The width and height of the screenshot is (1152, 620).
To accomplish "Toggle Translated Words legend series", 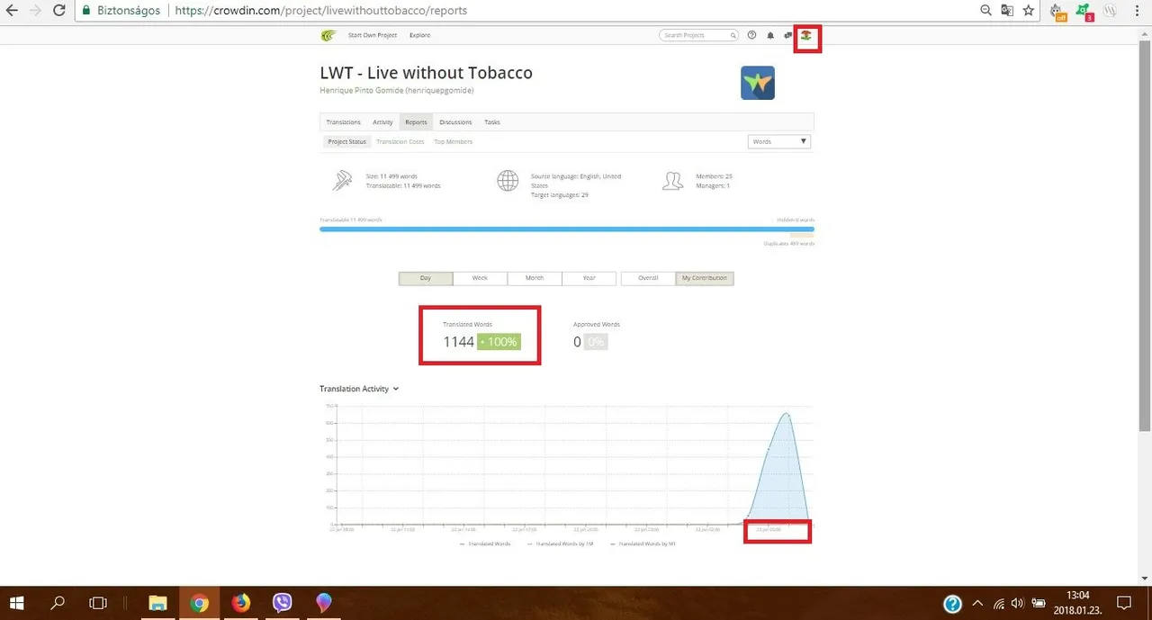I will click(485, 544).
